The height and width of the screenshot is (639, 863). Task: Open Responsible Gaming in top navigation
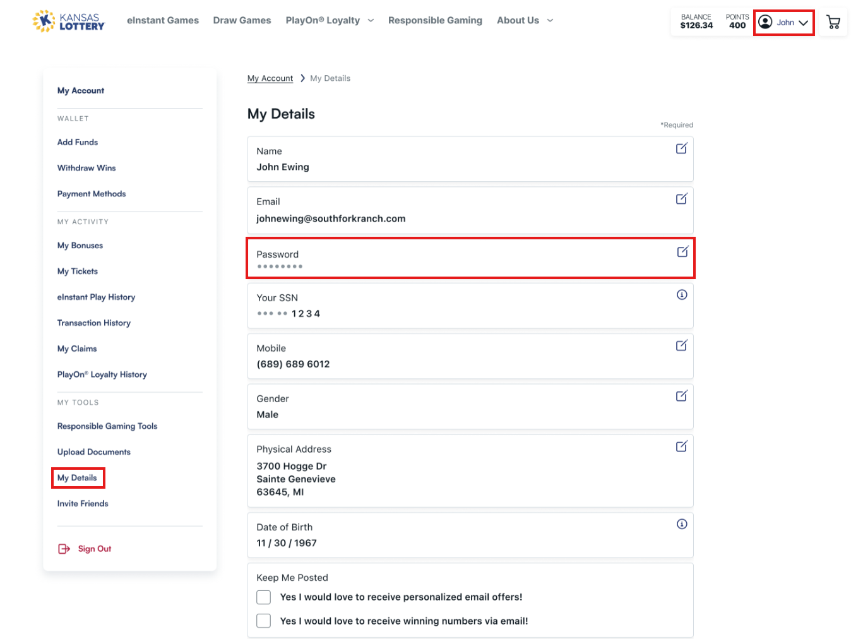[435, 20]
